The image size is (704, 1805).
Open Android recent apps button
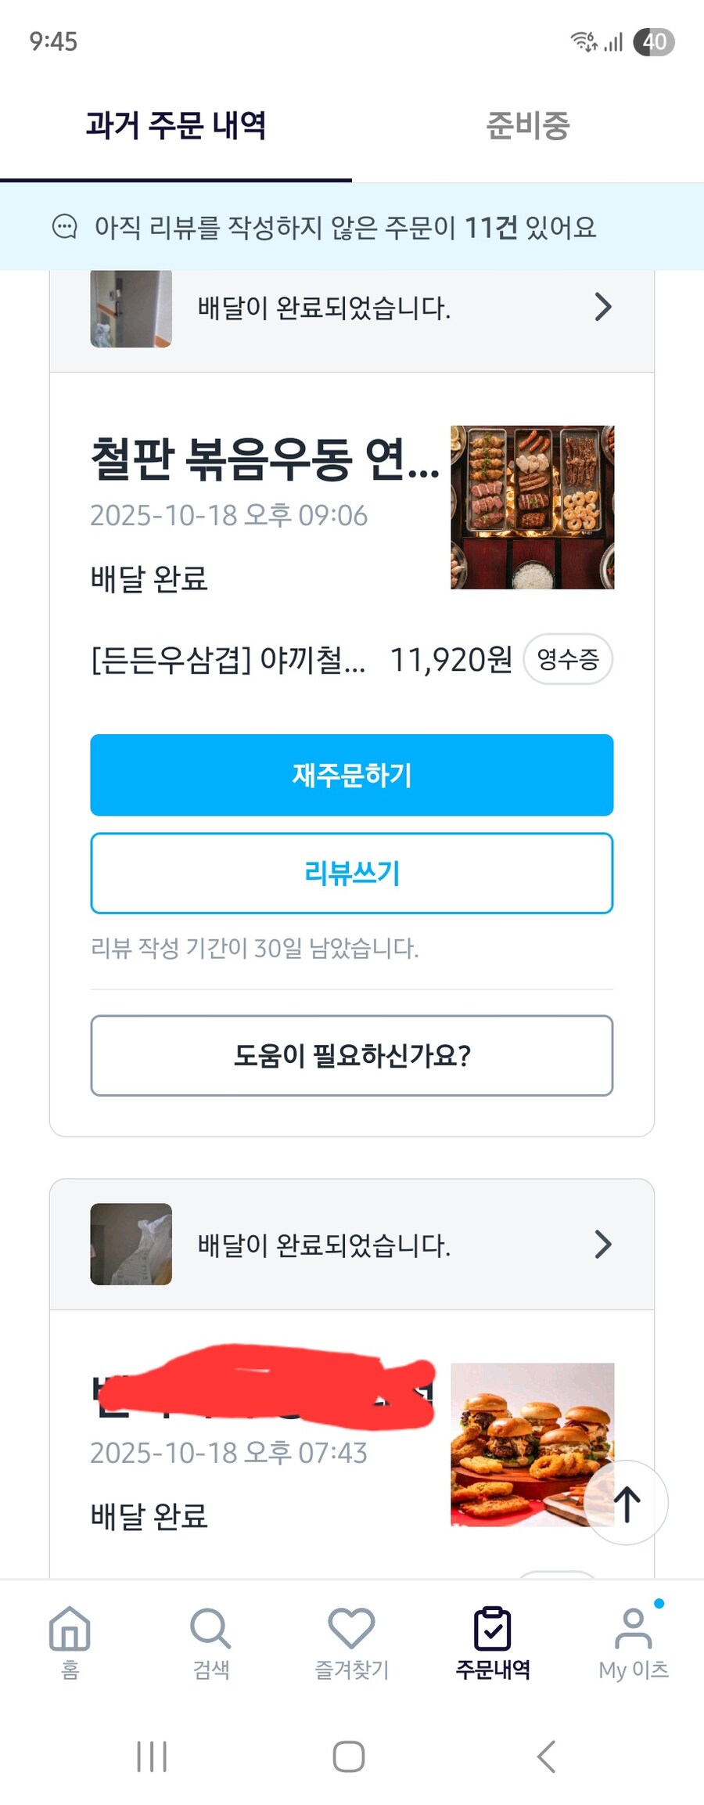(x=152, y=1756)
